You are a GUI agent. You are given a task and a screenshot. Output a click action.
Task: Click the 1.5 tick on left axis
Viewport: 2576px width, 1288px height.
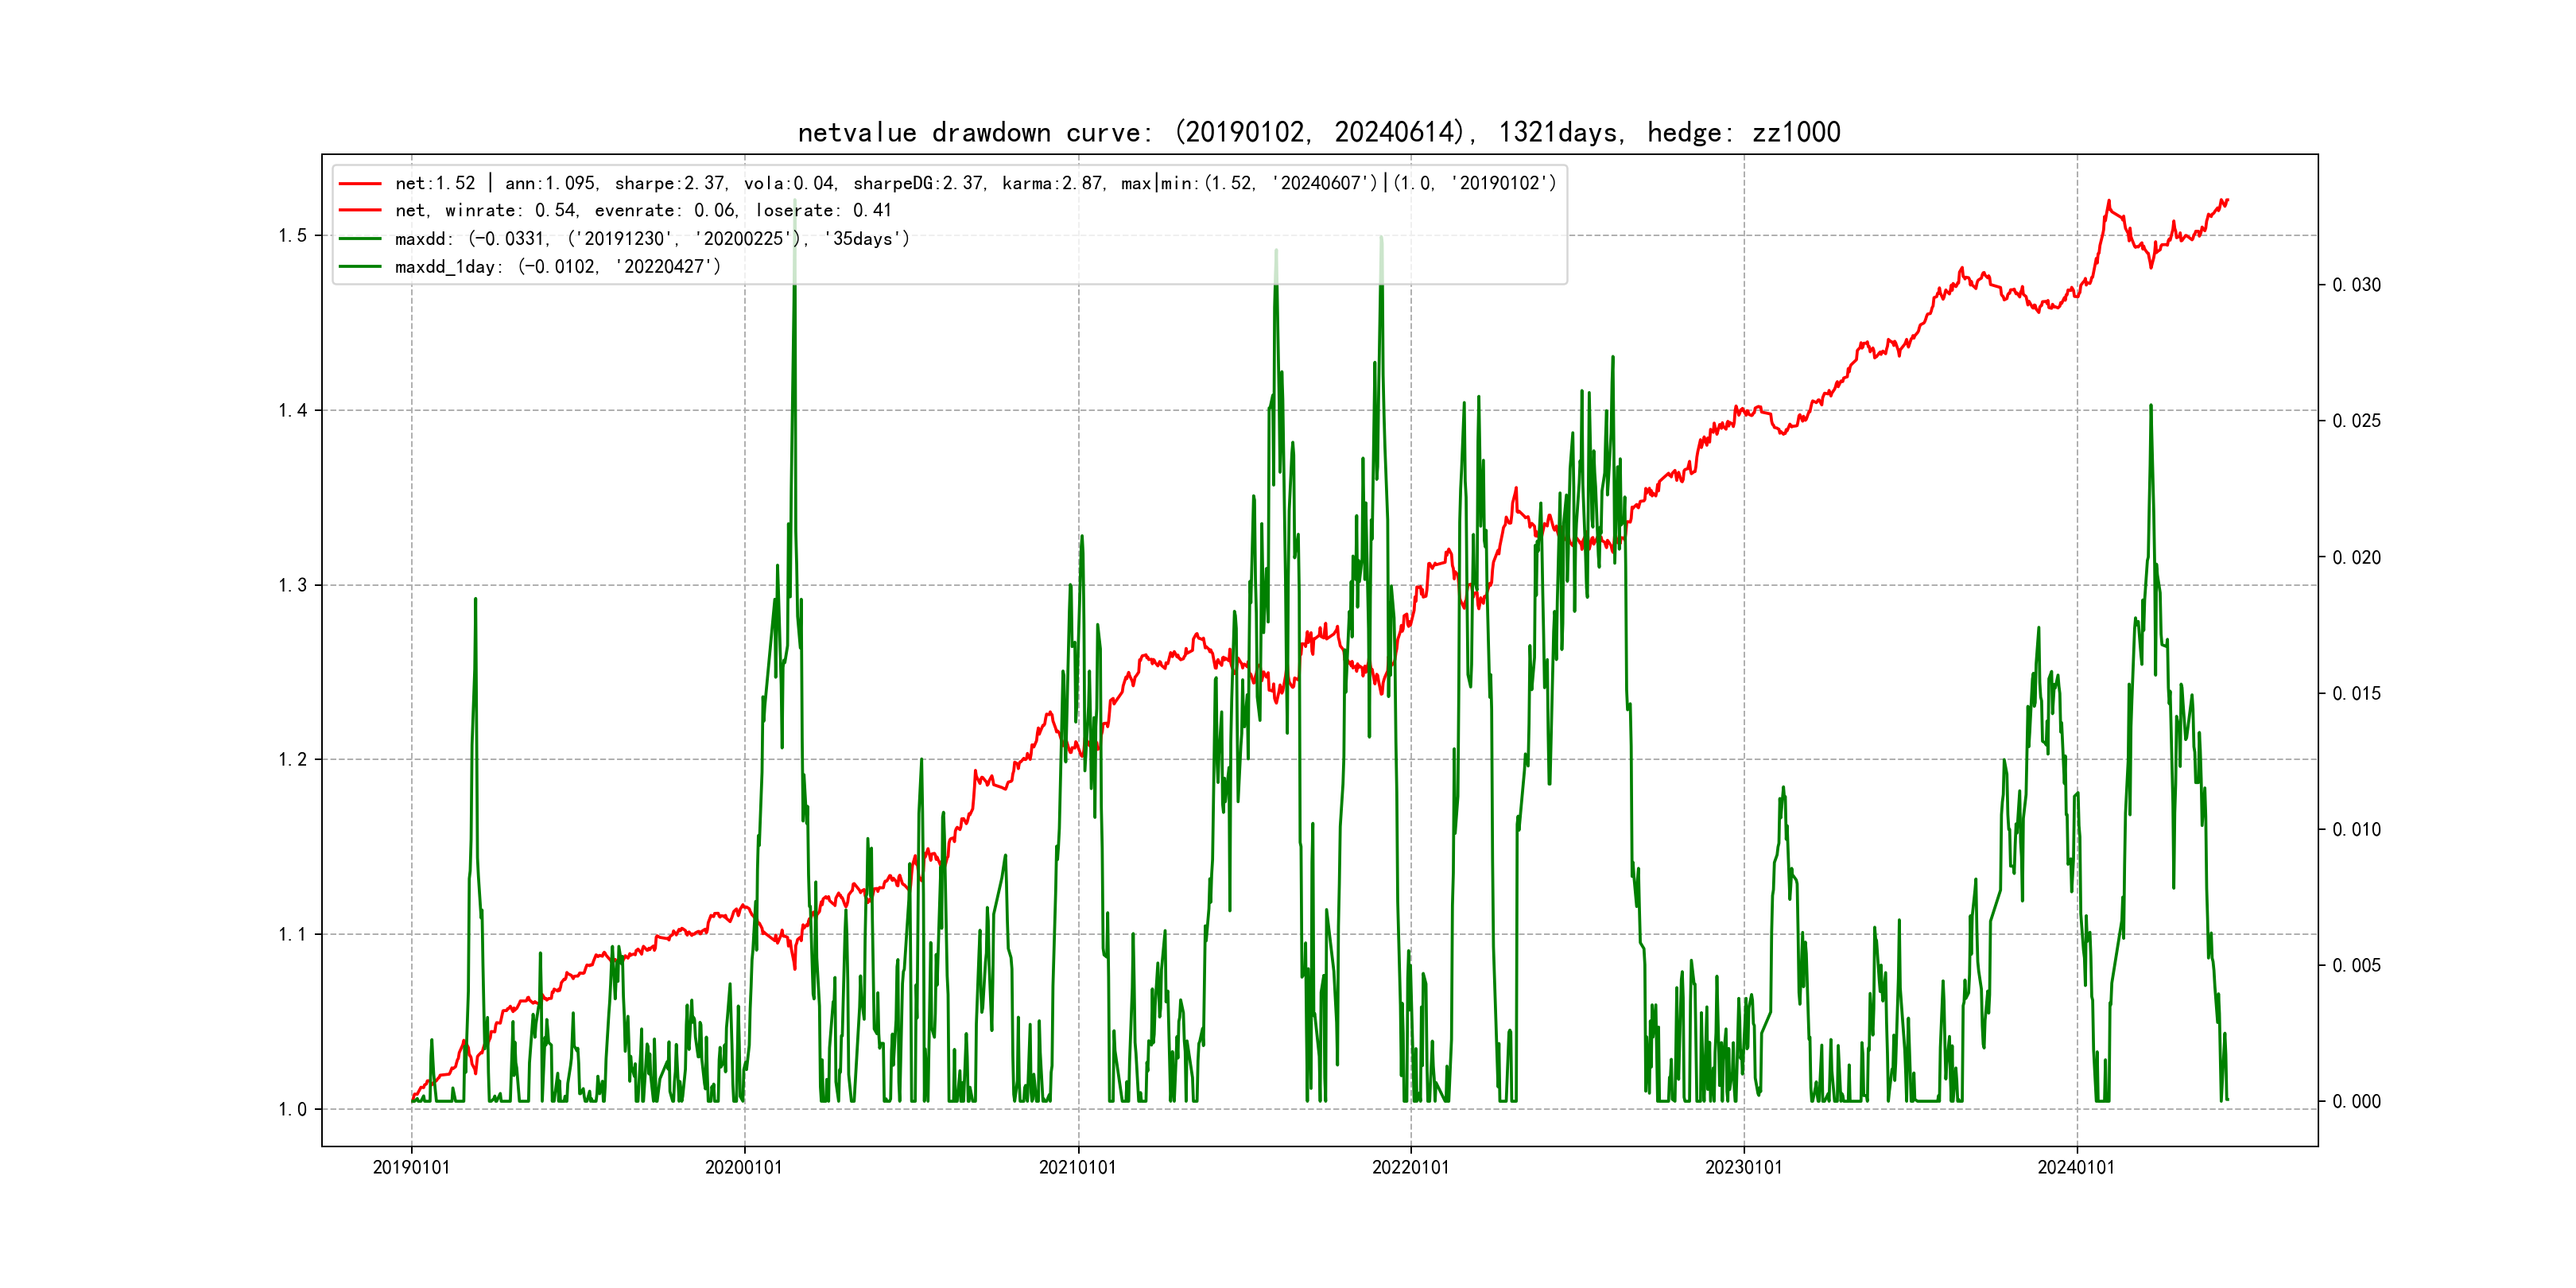point(292,235)
